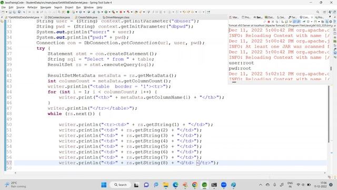Open the Markers view tab
The image size is (337, 190).
[234, 17]
